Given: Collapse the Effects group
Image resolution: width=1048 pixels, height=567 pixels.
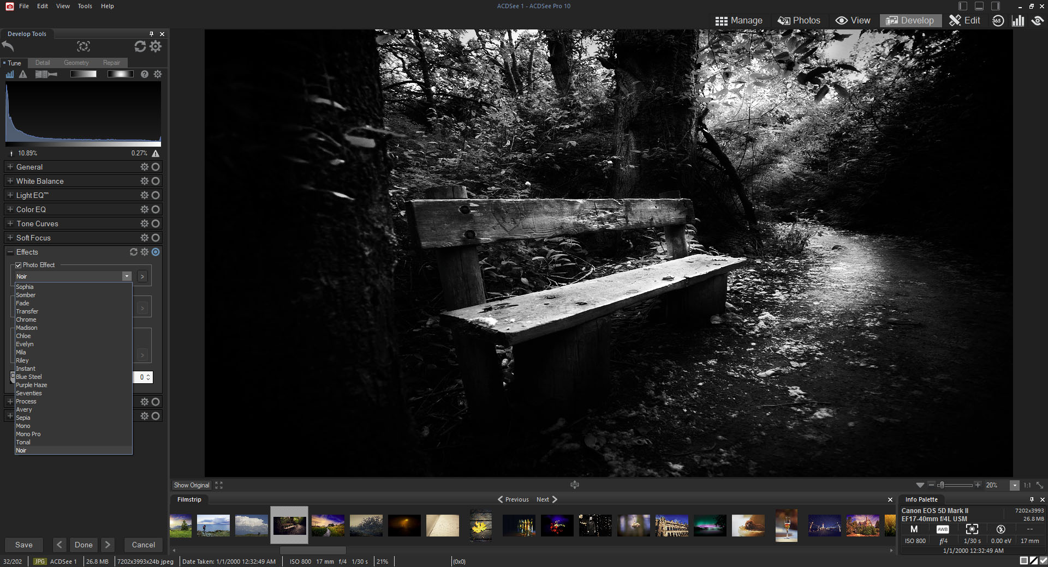Looking at the screenshot, I should pyautogui.click(x=10, y=252).
